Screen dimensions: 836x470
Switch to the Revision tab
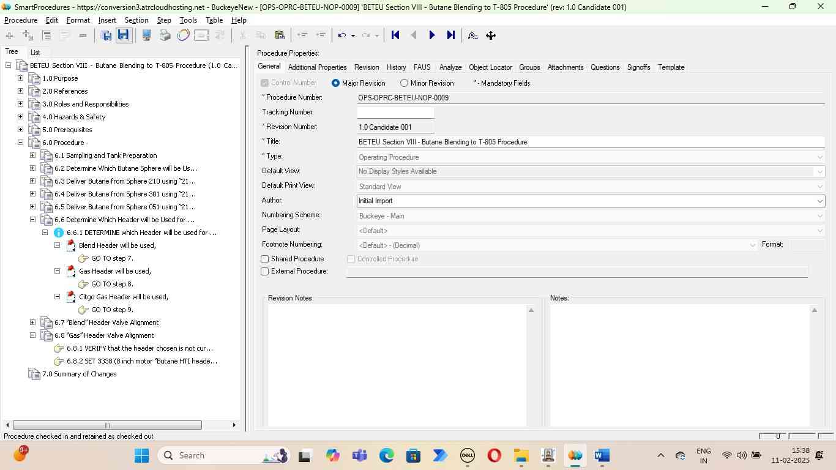coord(367,67)
